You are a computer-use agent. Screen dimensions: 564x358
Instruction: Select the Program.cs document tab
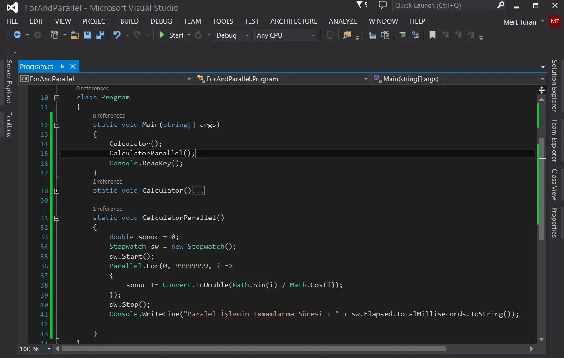[x=37, y=66]
